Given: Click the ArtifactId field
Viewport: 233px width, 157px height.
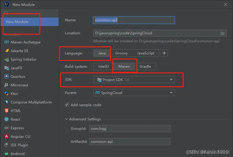Looking at the screenshot, I should [x=130, y=142].
